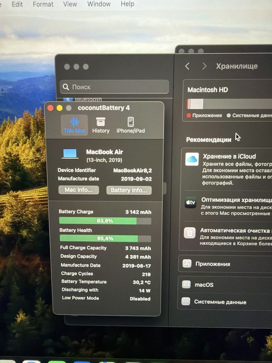Open the Системные данные storage row
272x363 pixels.
click(224, 302)
